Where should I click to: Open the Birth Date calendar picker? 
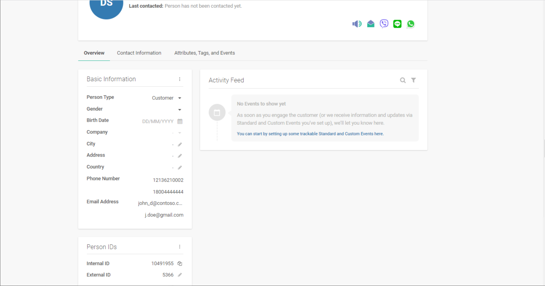click(x=180, y=121)
